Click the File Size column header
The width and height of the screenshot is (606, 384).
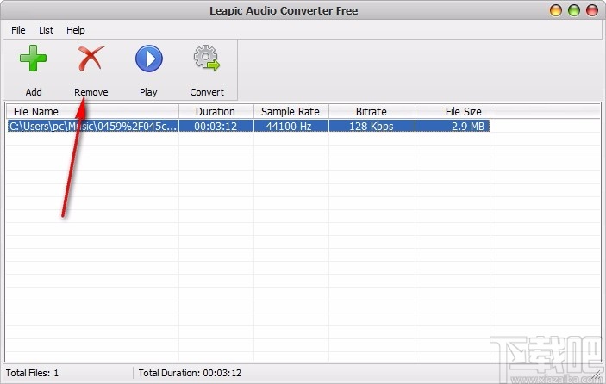click(x=453, y=112)
